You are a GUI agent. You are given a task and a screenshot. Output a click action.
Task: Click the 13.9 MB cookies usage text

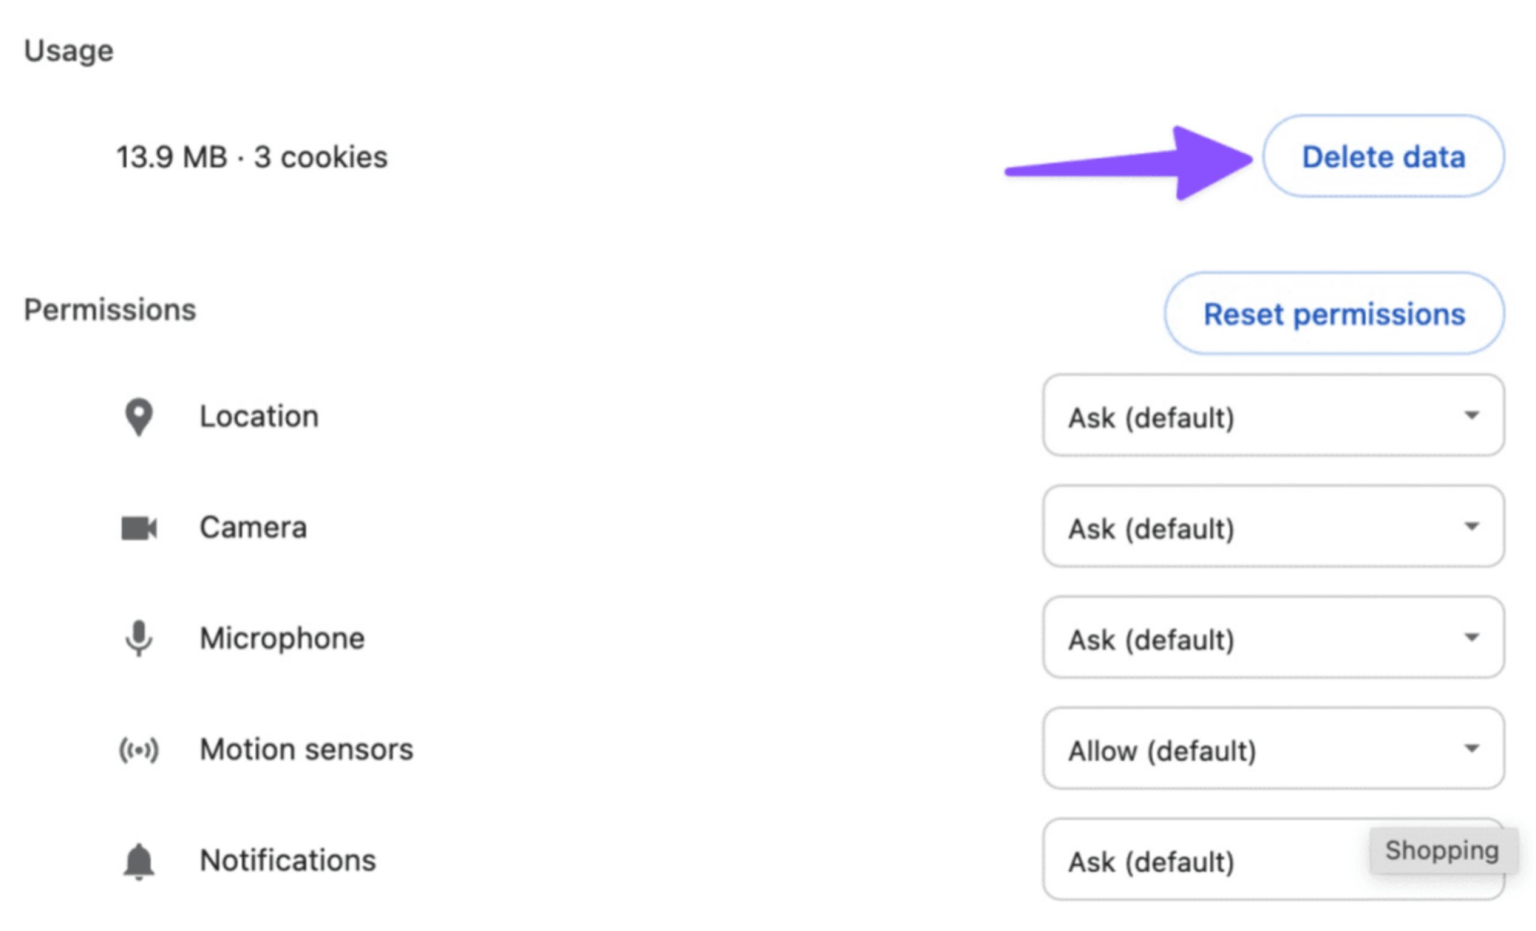coord(252,157)
